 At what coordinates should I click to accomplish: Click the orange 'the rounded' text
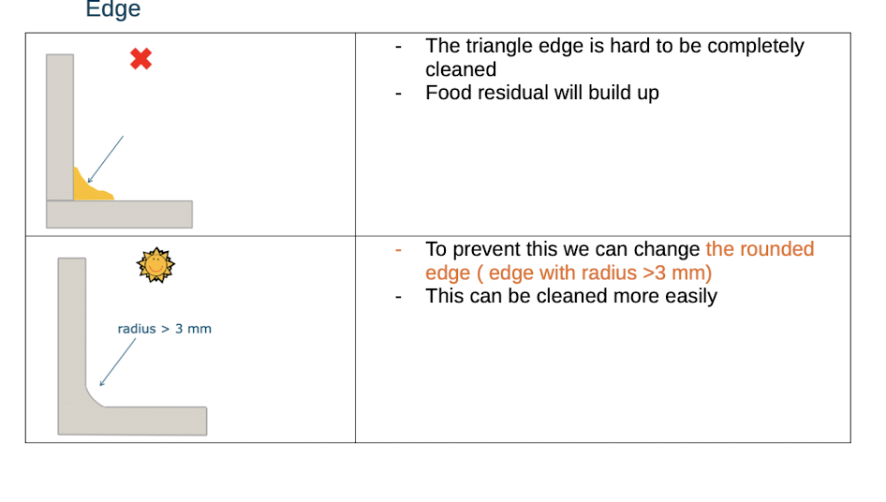pos(760,249)
